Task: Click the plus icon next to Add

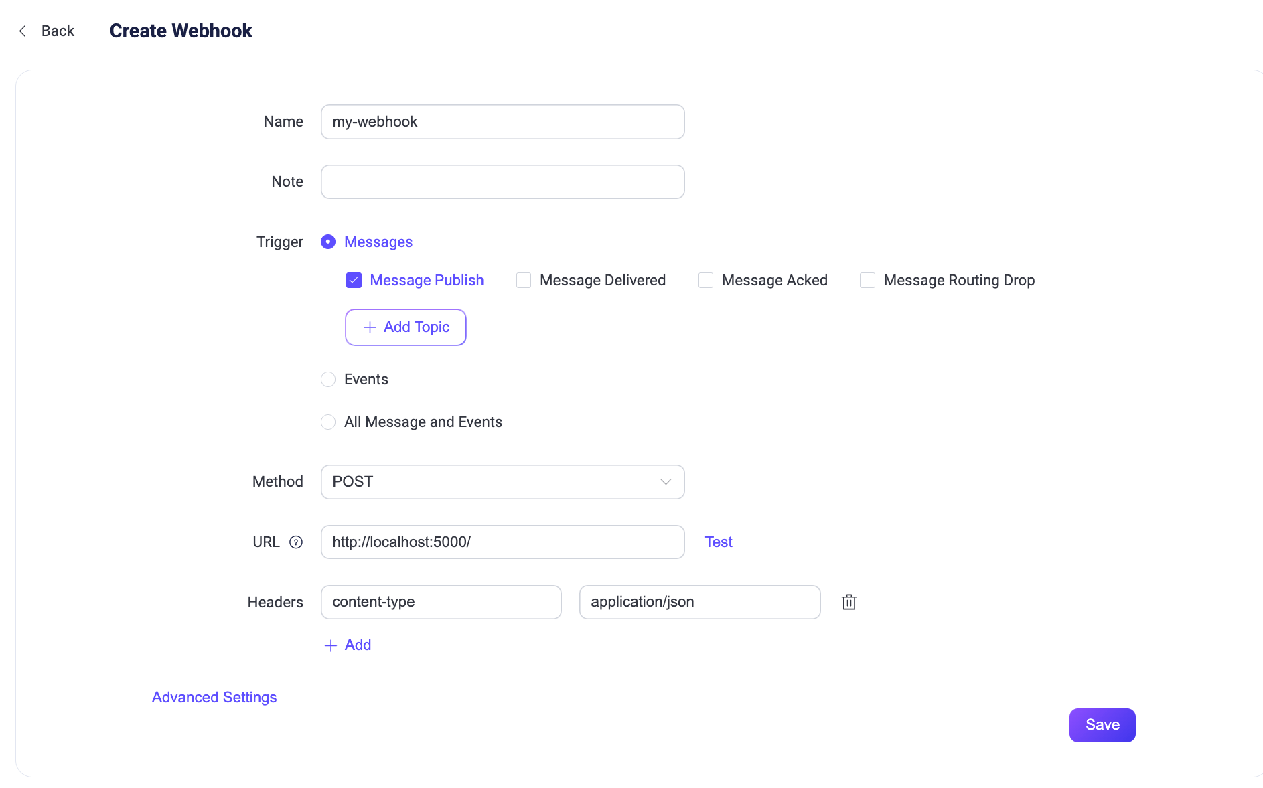Action: [x=330, y=645]
